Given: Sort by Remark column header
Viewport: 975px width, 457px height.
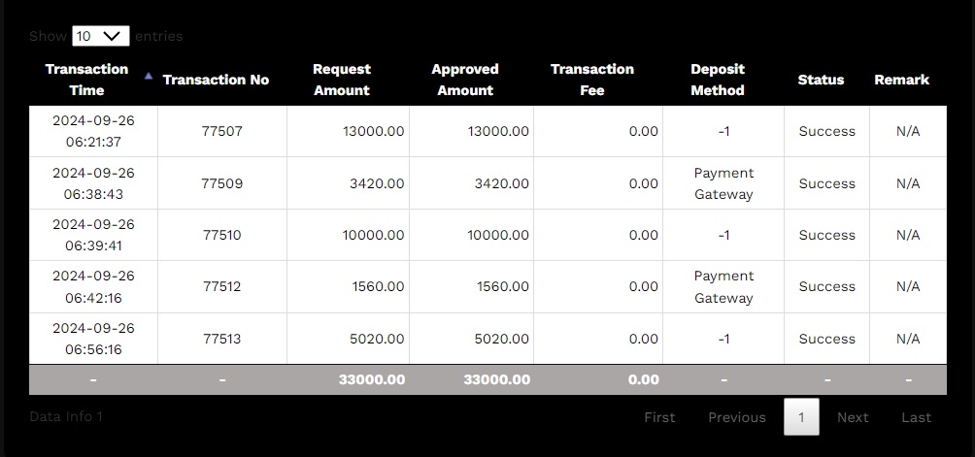Looking at the screenshot, I should (x=901, y=80).
